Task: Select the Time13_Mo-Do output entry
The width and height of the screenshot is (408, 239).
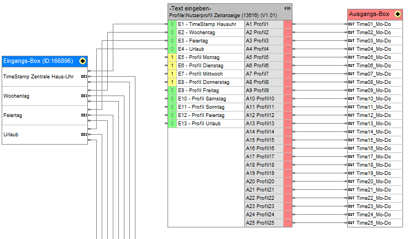Action: pos(373,124)
